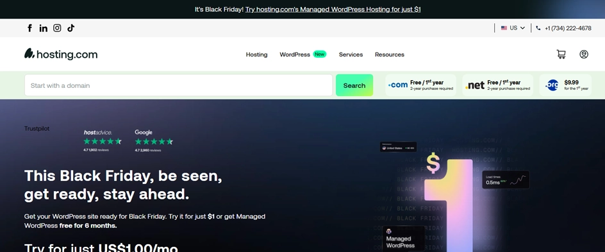605x252 pixels.
Task: Open the hostadvice star rating
Action: (x=103, y=141)
